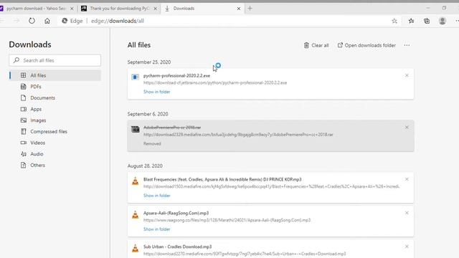Go to the browser home page icon

[x=47, y=21]
